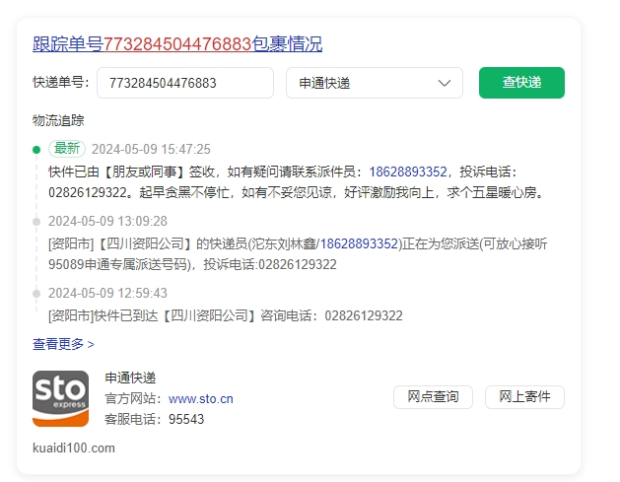Click the express tracking number input field
The width and height of the screenshot is (620, 482).
point(185,83)
